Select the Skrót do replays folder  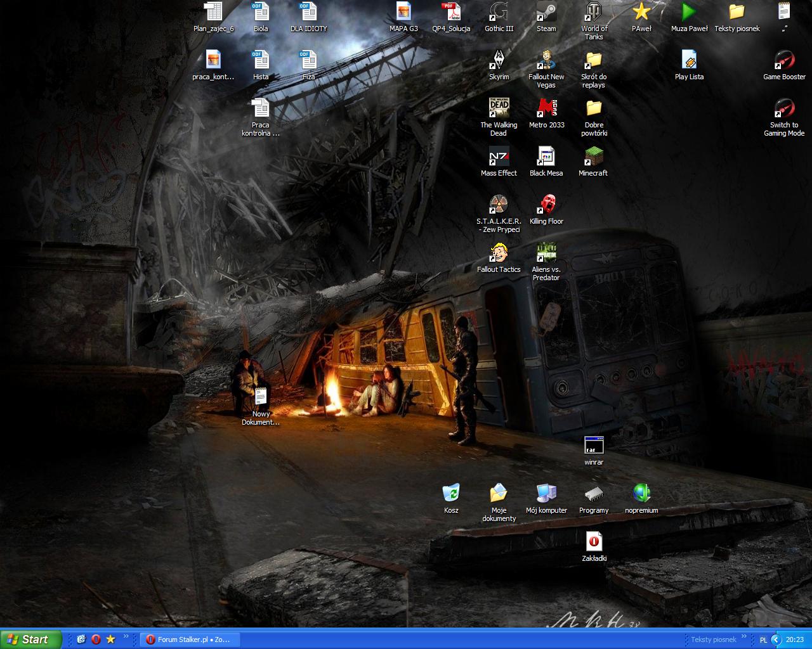point(594,60)
